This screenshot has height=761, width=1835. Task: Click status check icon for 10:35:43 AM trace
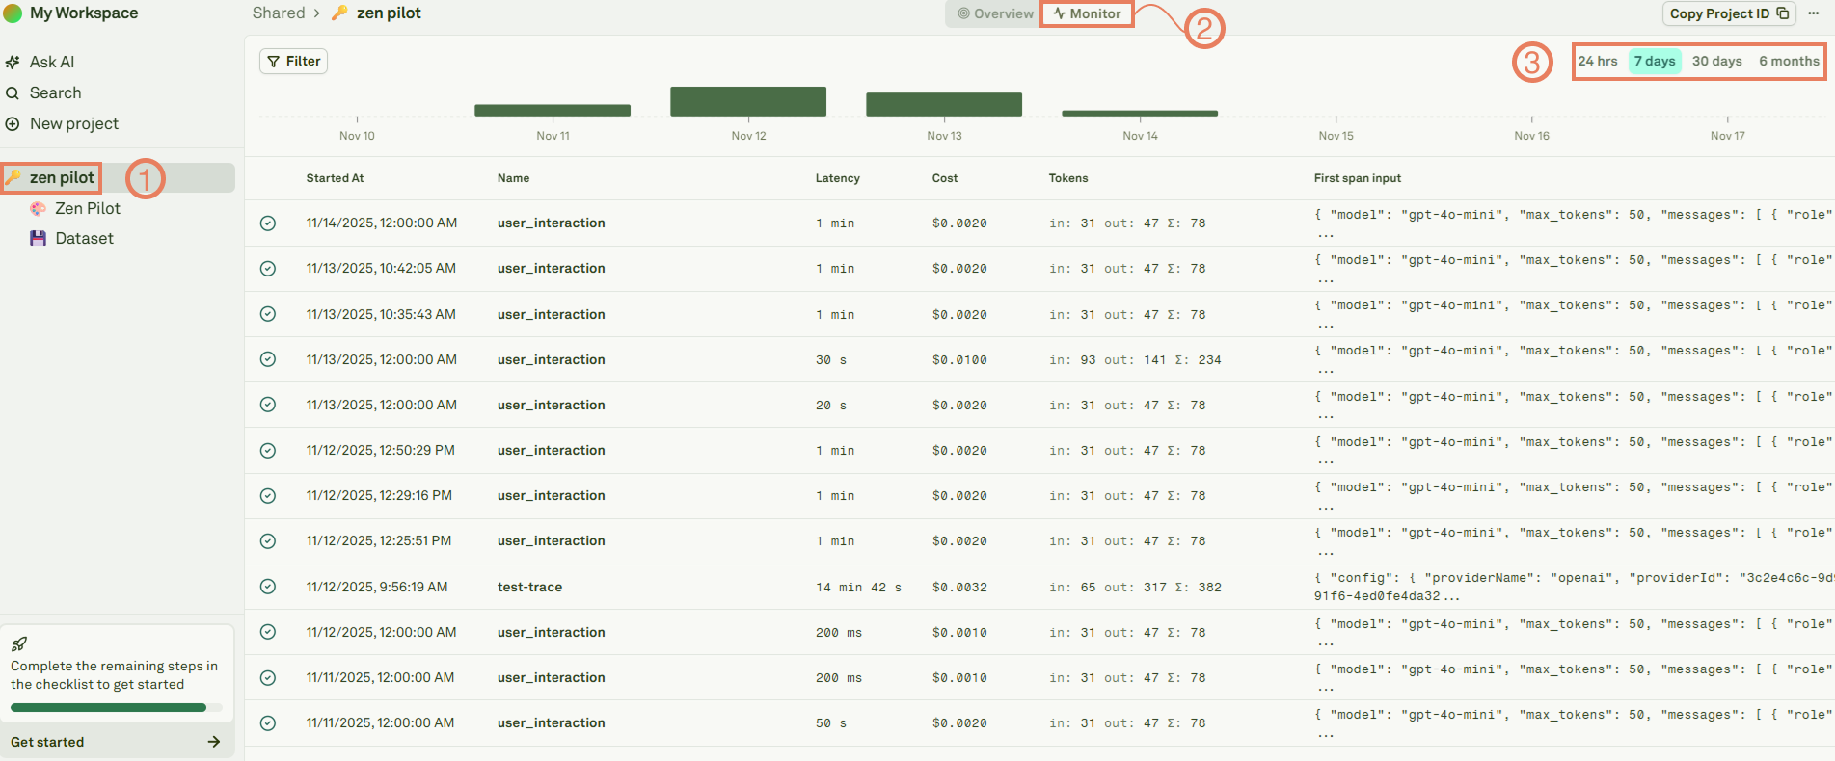[268, 314]
